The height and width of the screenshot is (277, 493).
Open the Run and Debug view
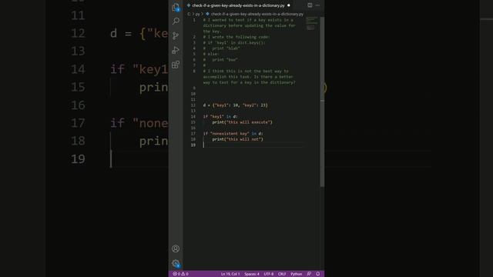pos(176,50)
